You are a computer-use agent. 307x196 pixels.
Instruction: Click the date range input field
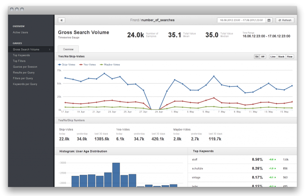tap(241, 20)
